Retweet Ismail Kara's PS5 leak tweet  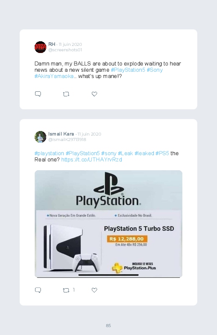(66, 290)
